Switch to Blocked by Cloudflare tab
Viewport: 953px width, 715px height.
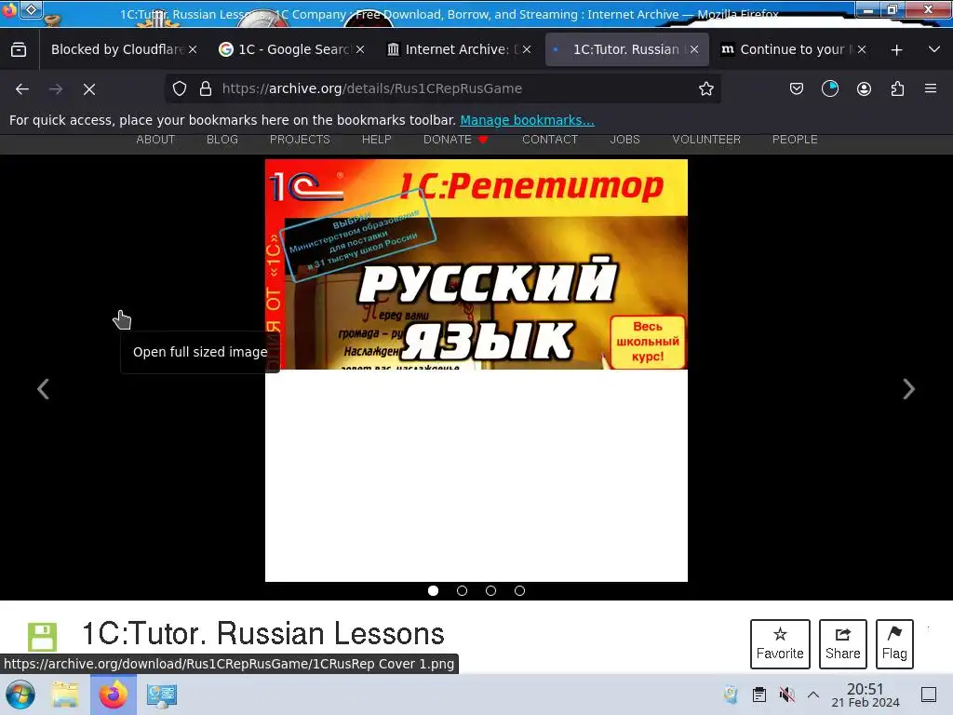(x=118, y=50)
